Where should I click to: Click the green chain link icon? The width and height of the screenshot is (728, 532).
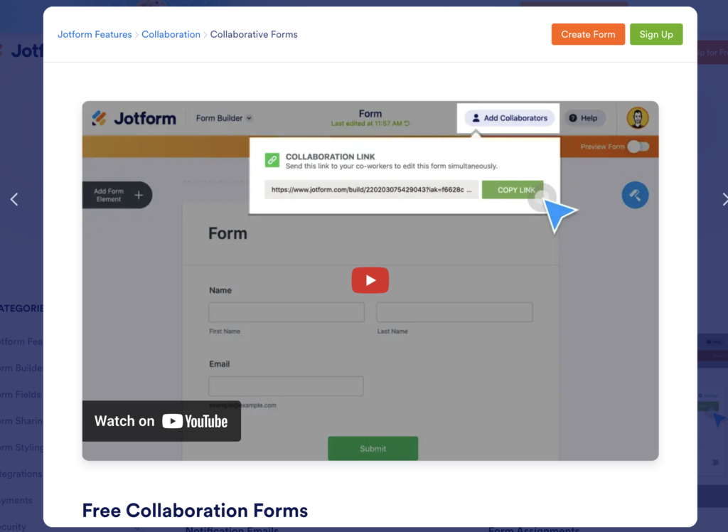[272, 160]
